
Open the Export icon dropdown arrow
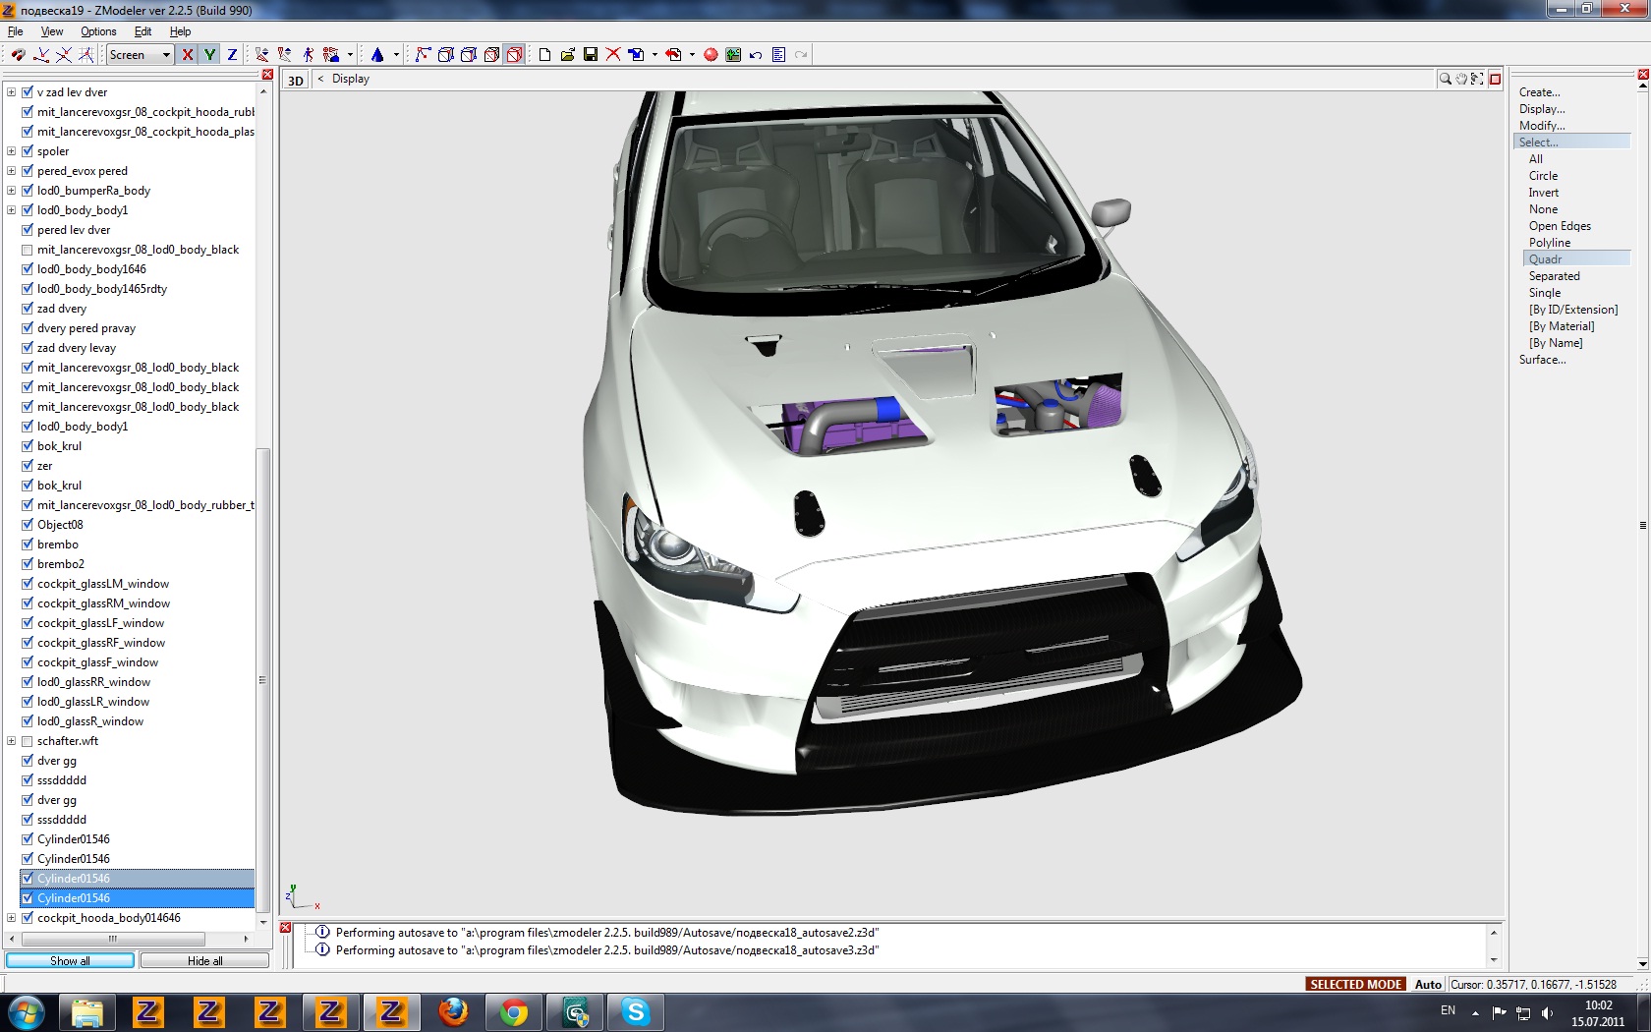tap(692, 55)
